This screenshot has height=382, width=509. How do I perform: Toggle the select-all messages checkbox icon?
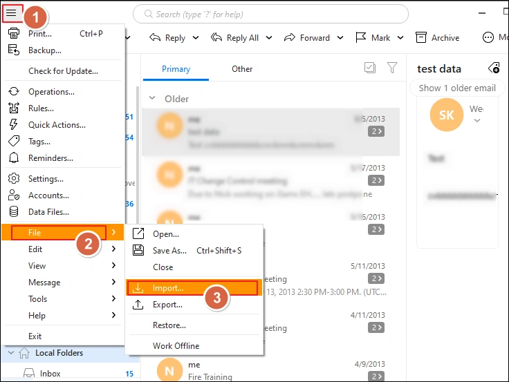point(370,68)
